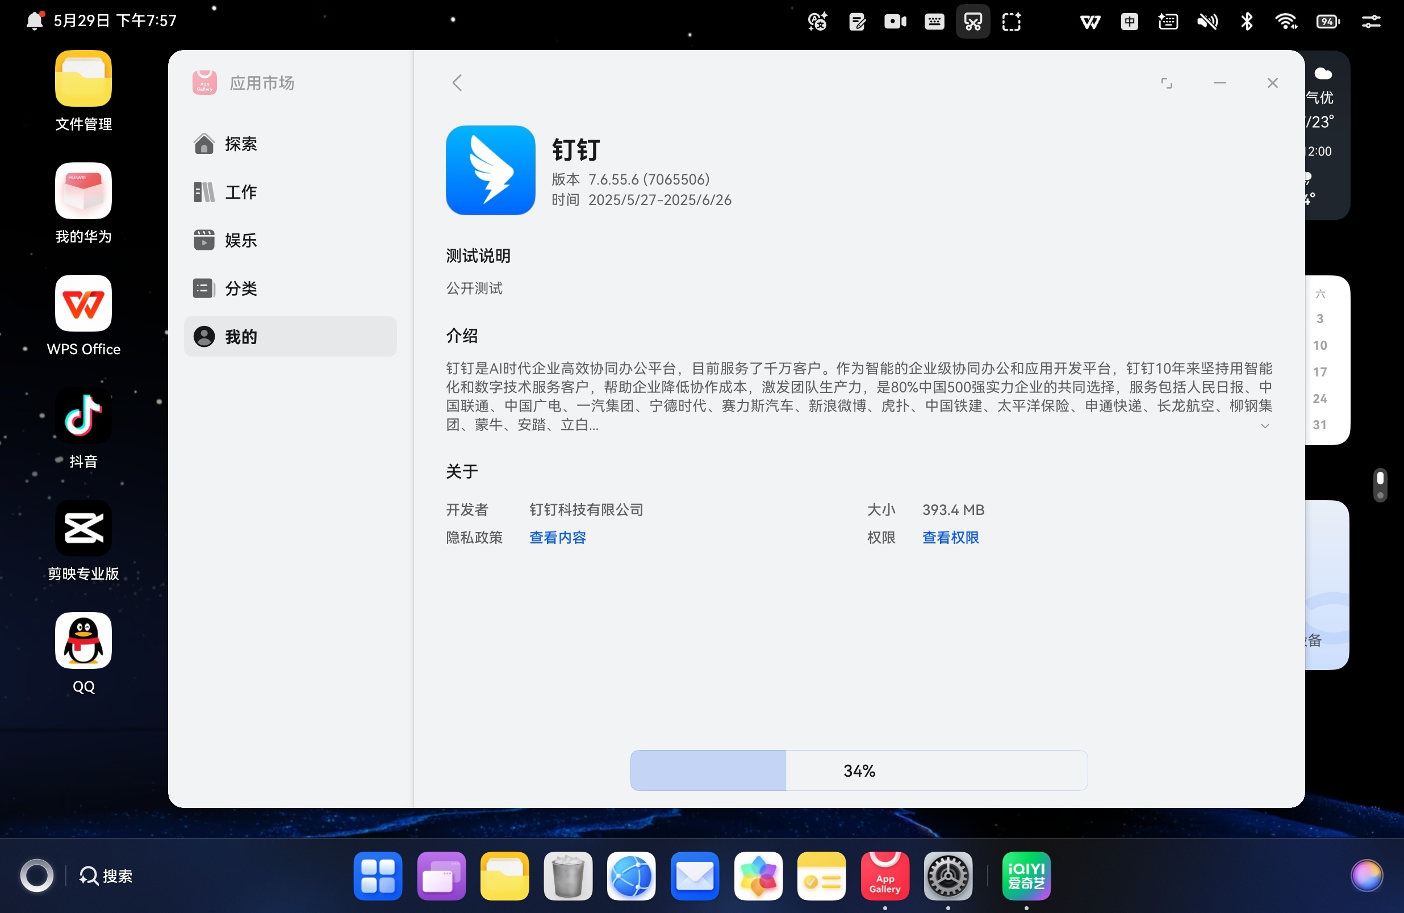Open the note-taking icon in top bar
Image resolution: width=1404 pixels, height=913 pixels.
click(856, 22)
